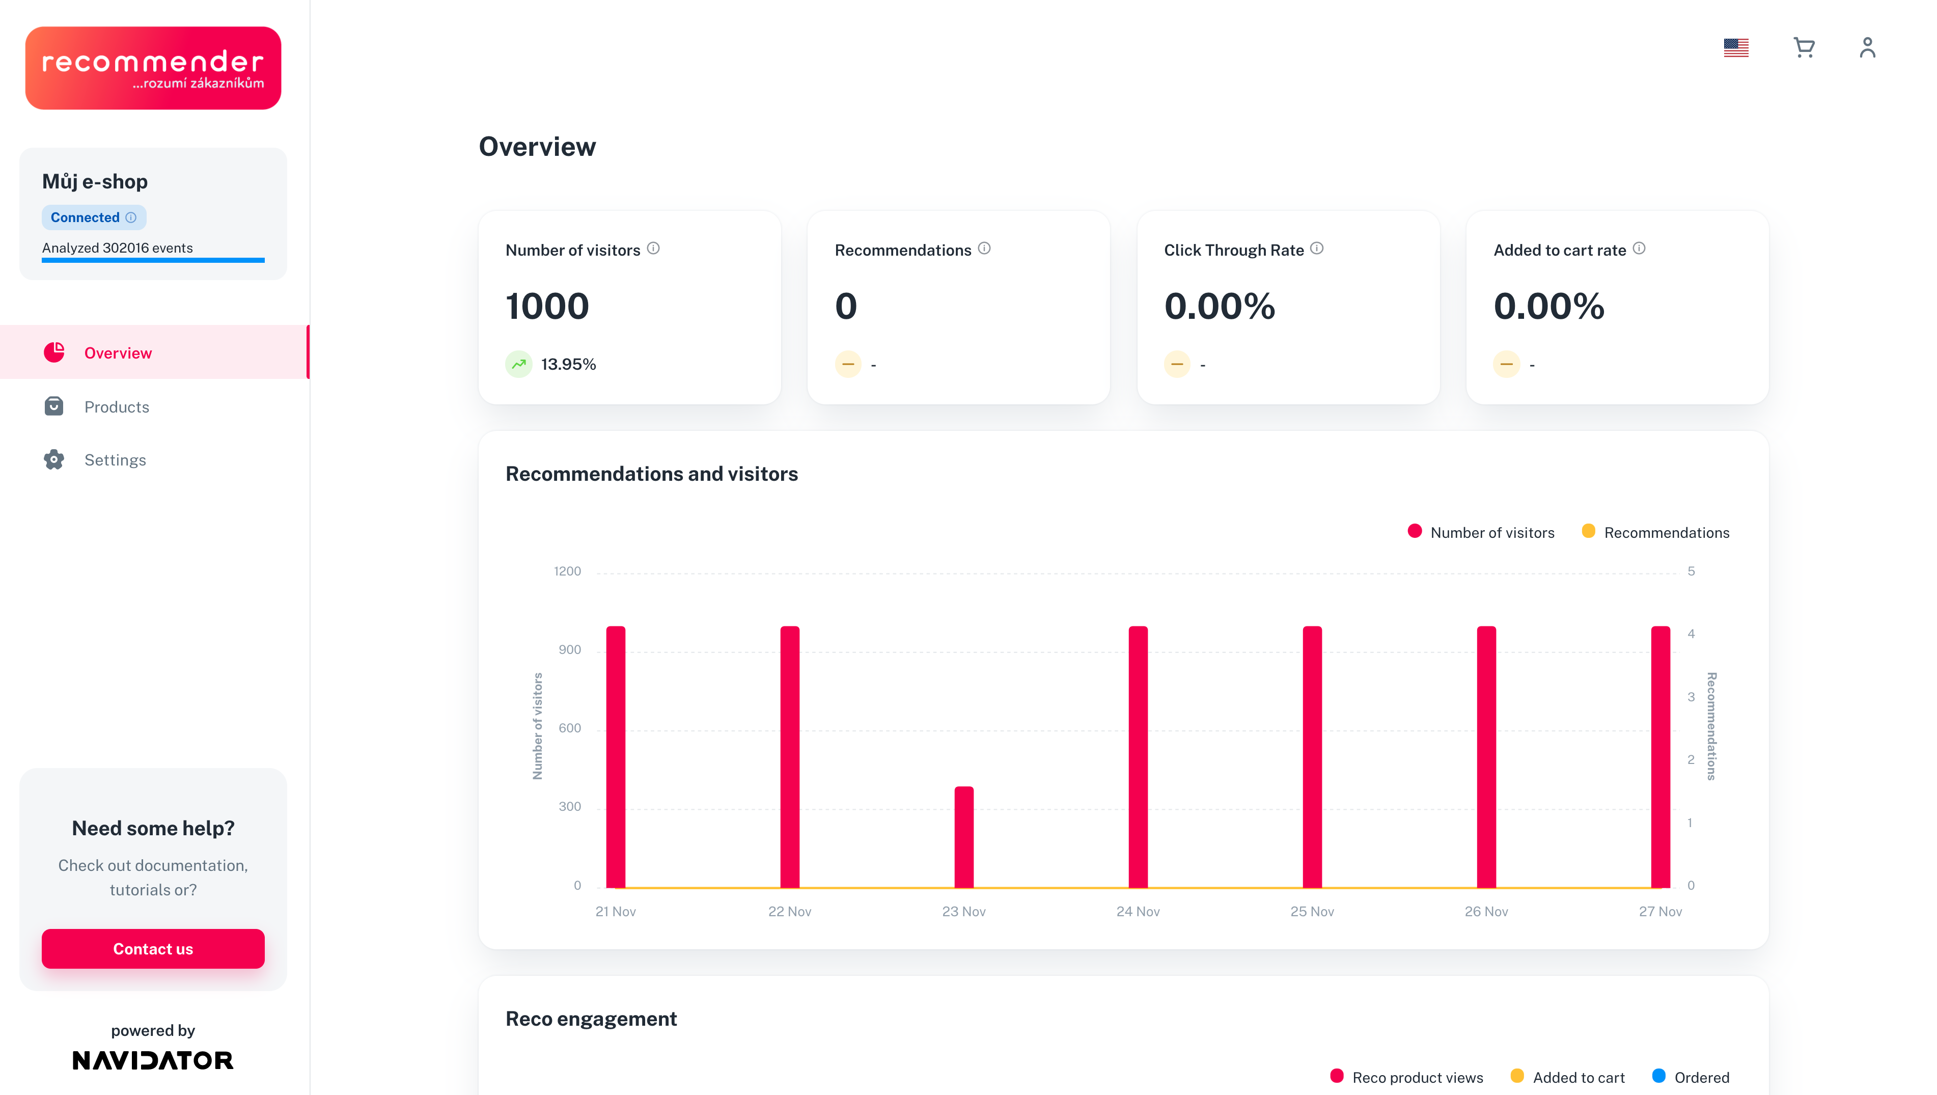Open the user account icon
The width and height of the screenshot is (1937, 1095).
[x=1867, y=48]
